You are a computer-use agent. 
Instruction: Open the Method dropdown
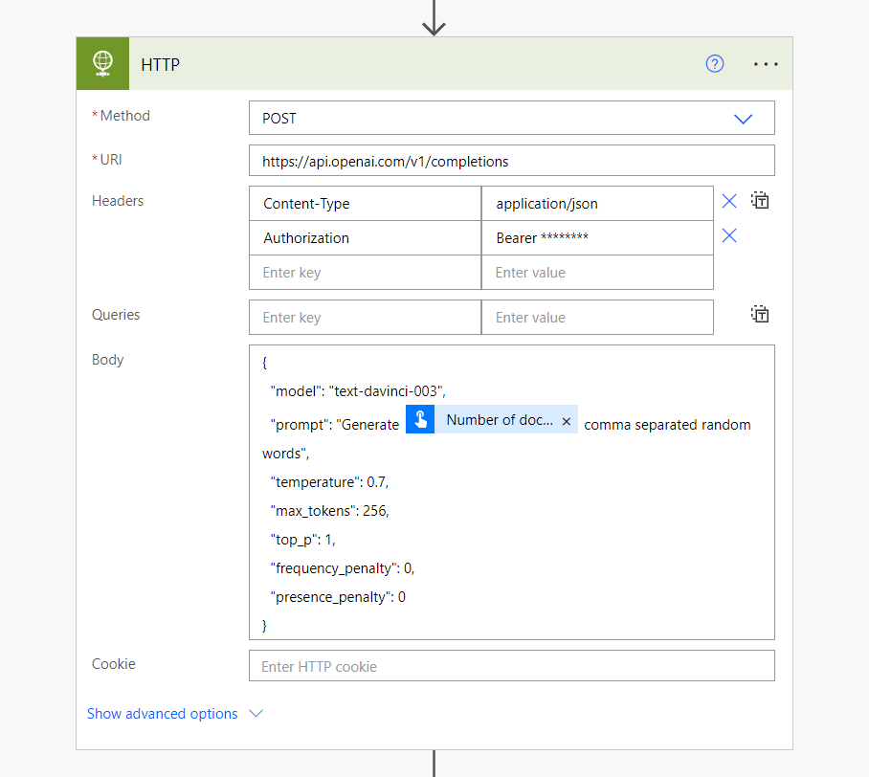click(x=743, y=119)
